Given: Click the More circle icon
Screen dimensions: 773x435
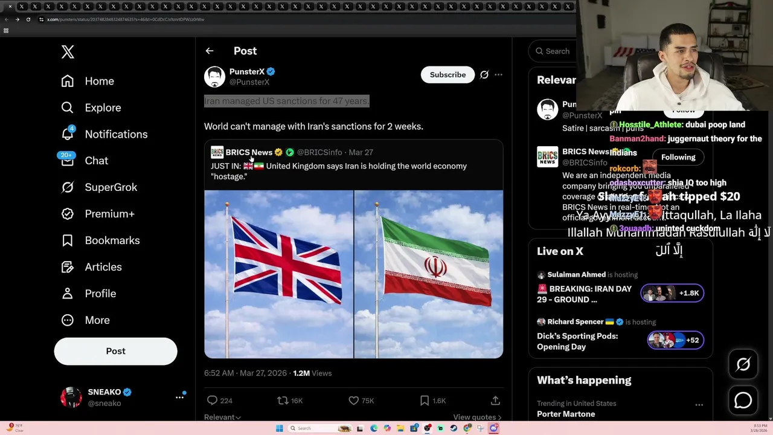Looking at the screenshot, I should click(67, 320).
